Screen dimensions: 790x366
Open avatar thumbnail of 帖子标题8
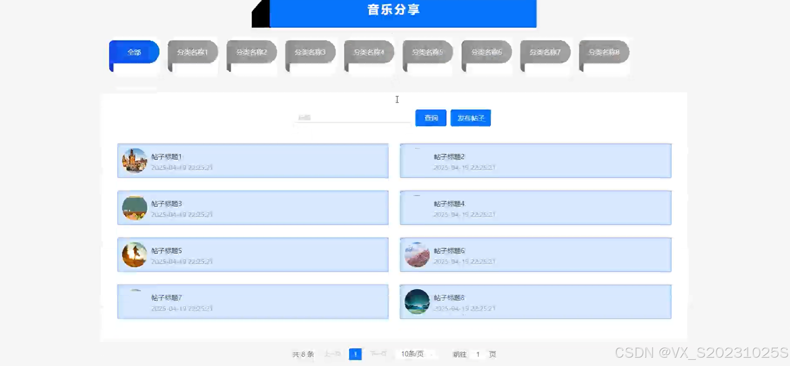point(417,302)
